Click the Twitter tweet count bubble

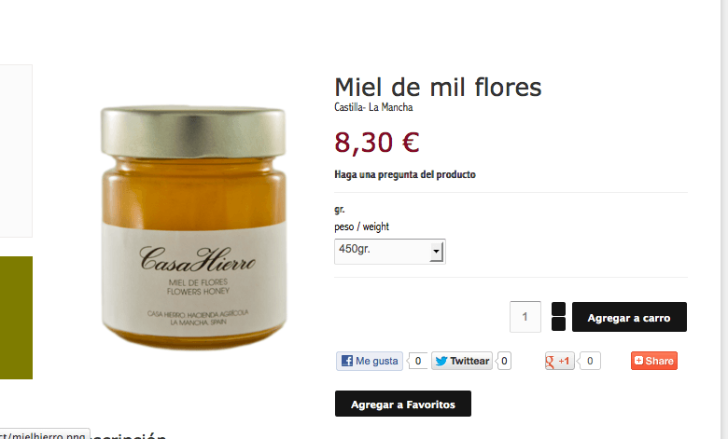[x=504, y=361]
